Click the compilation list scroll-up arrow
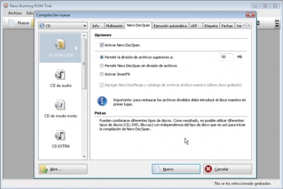283x189 pixels. point(84,36)
